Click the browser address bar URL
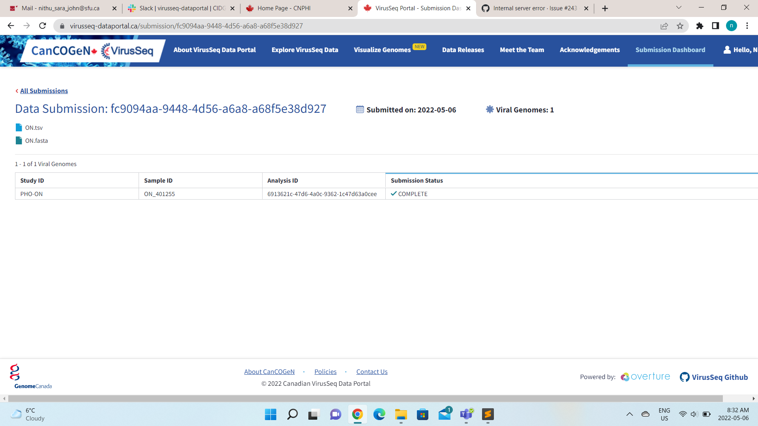758x426 pixels. point(186,26)
